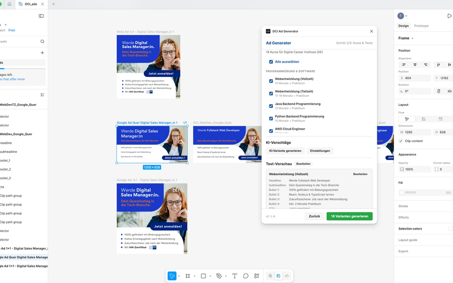
Task: Select the Frame tool in the bottom toolbar
Action: click(x=188, y=276)
